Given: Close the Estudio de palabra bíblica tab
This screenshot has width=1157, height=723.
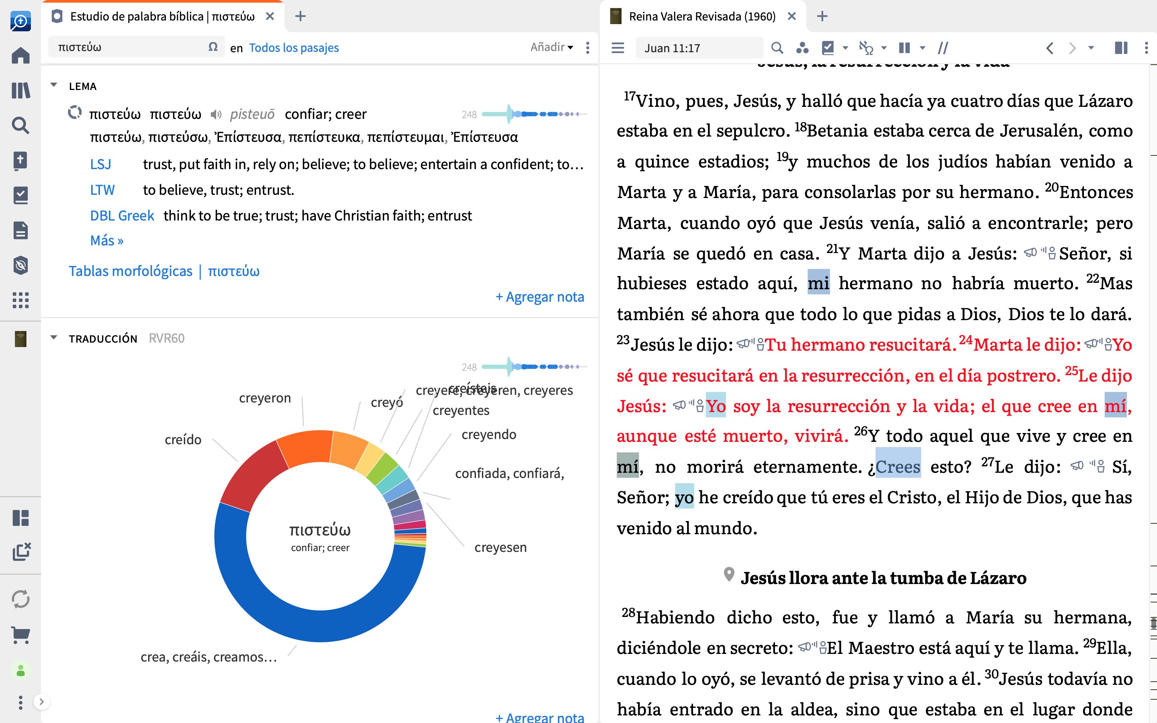Looking at the screenshot, I should click(x=270, y=16).
